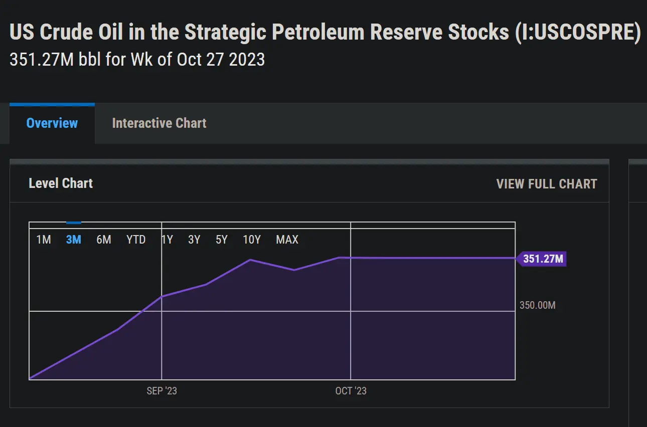Click the 350.00M y-axis label

pyautogui.click(x=537, y=305)
